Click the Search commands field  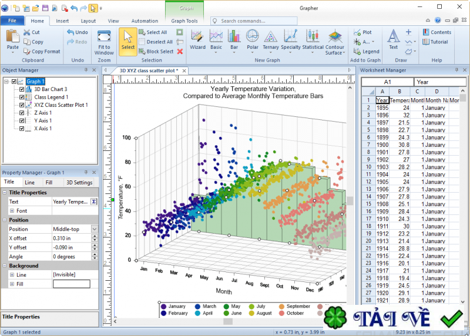(x=254, y=21)
